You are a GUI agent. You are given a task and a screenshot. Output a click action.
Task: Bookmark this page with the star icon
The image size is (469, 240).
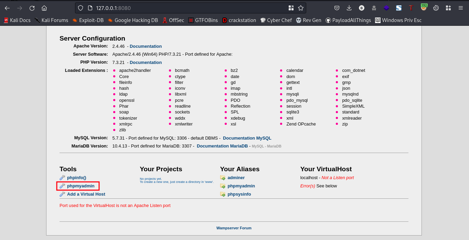(301, 8)
